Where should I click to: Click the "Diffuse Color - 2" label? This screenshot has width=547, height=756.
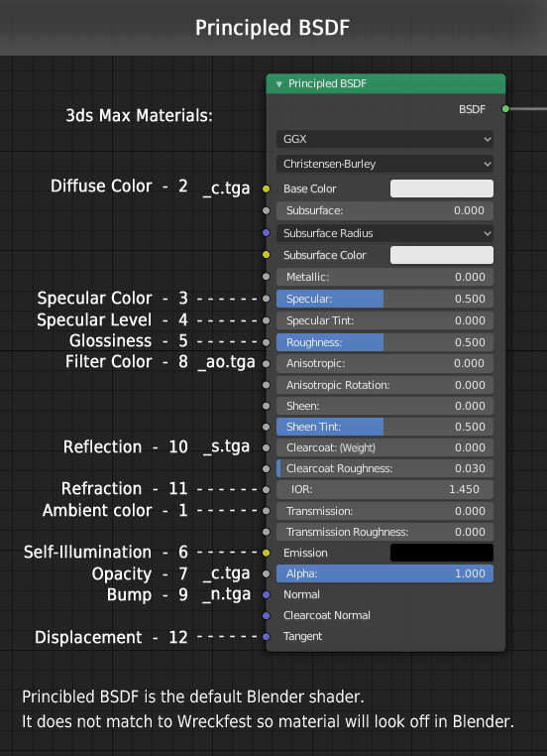click(x=119, y=187)
